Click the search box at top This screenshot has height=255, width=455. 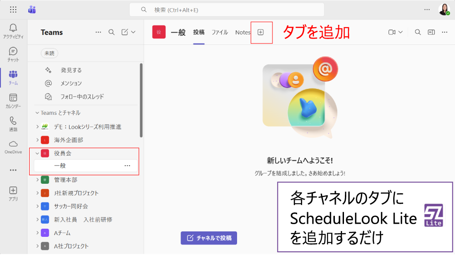(x=227, y=10)
